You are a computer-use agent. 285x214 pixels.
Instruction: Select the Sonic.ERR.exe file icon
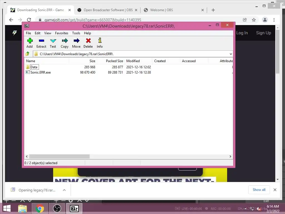(28, 72)
